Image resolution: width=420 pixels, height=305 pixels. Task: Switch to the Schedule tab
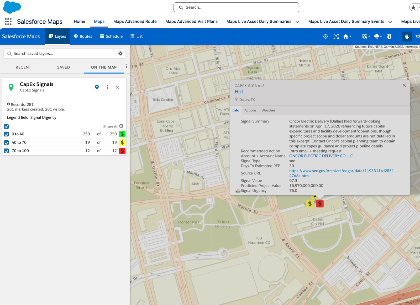pyautogui.click(x=111, y=37)
